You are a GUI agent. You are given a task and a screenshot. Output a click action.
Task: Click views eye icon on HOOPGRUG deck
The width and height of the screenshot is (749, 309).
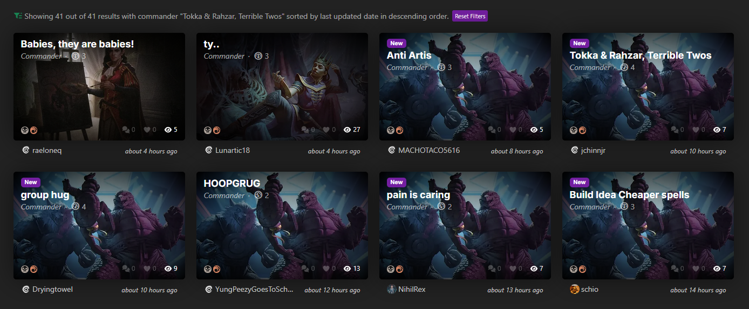point(347,269)
